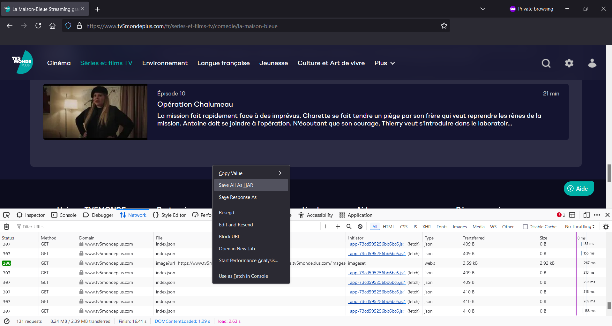612x326 pixels.
Task: Filter requests by HTML
Action: [389, 227]
